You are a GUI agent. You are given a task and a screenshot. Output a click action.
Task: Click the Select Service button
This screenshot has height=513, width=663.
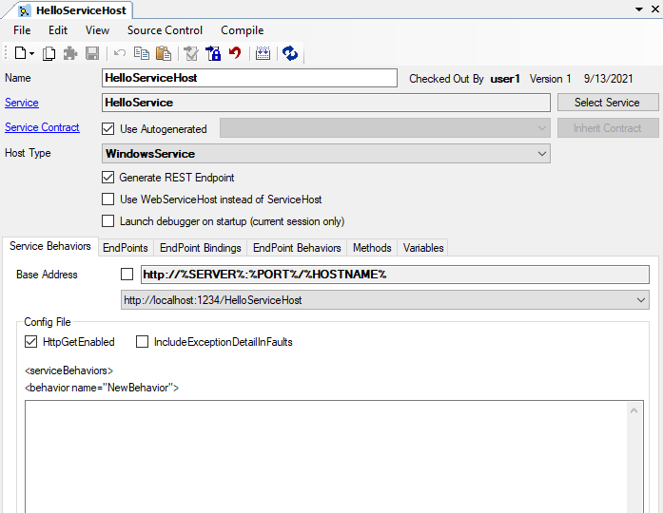coord(608,103)
